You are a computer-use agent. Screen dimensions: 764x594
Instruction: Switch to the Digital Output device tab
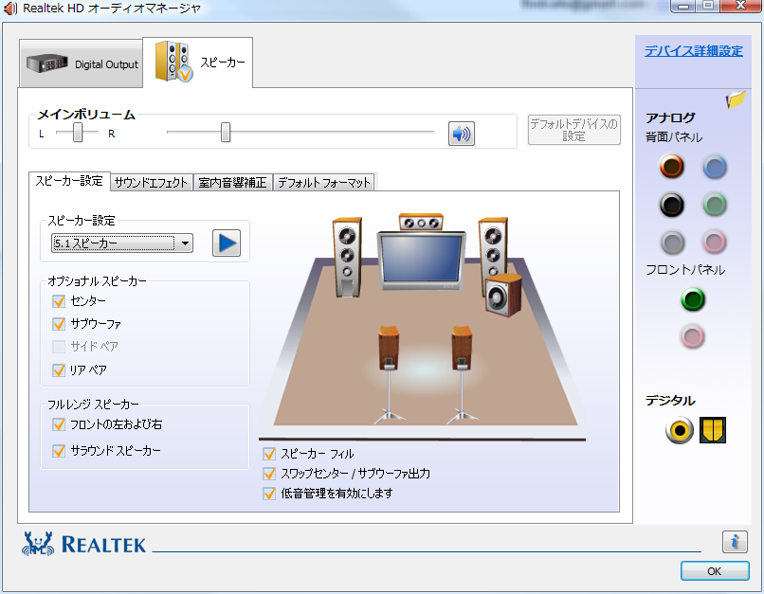pyautogui.click(x=82, y=64)
